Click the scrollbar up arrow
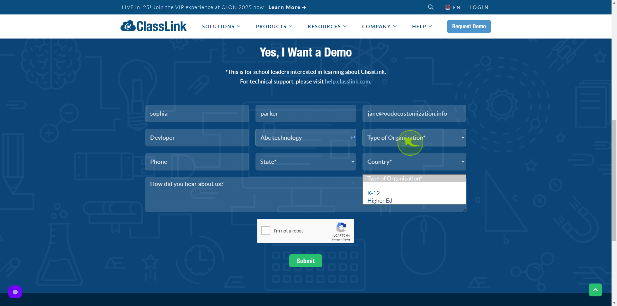 point(614,3)
